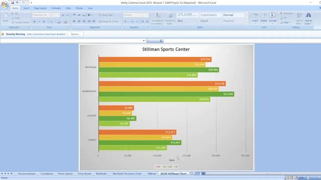Click Merge & Center
The width and height of the screenshot is (321, 180).
tap(108, 21)
